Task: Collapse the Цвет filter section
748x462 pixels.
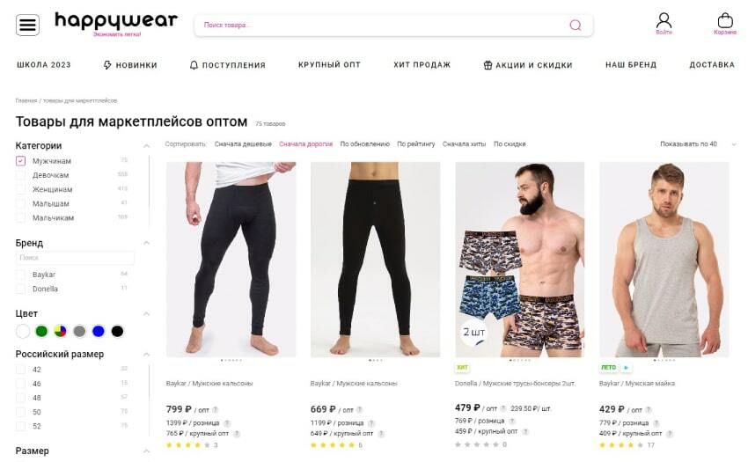Action: (x=146, y=314)
